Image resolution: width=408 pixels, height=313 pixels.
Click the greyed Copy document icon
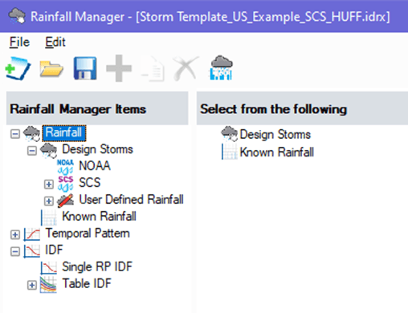click(153, 69)
